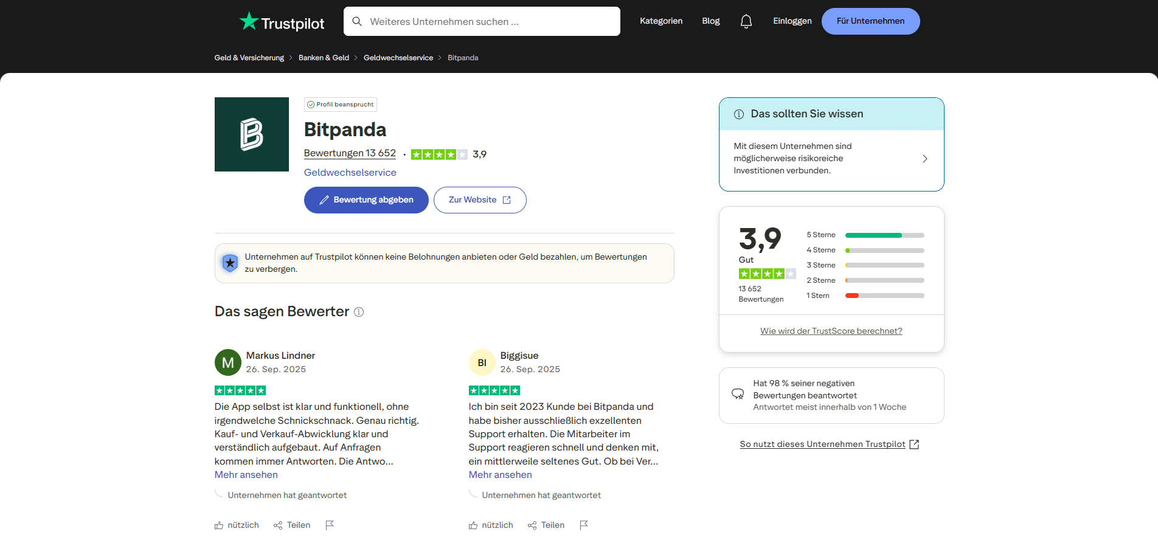The height and width of the screenshot is (540, 1158).
Task: Click the Bitpanda breadcrumb text
Action: click(463, 58)
